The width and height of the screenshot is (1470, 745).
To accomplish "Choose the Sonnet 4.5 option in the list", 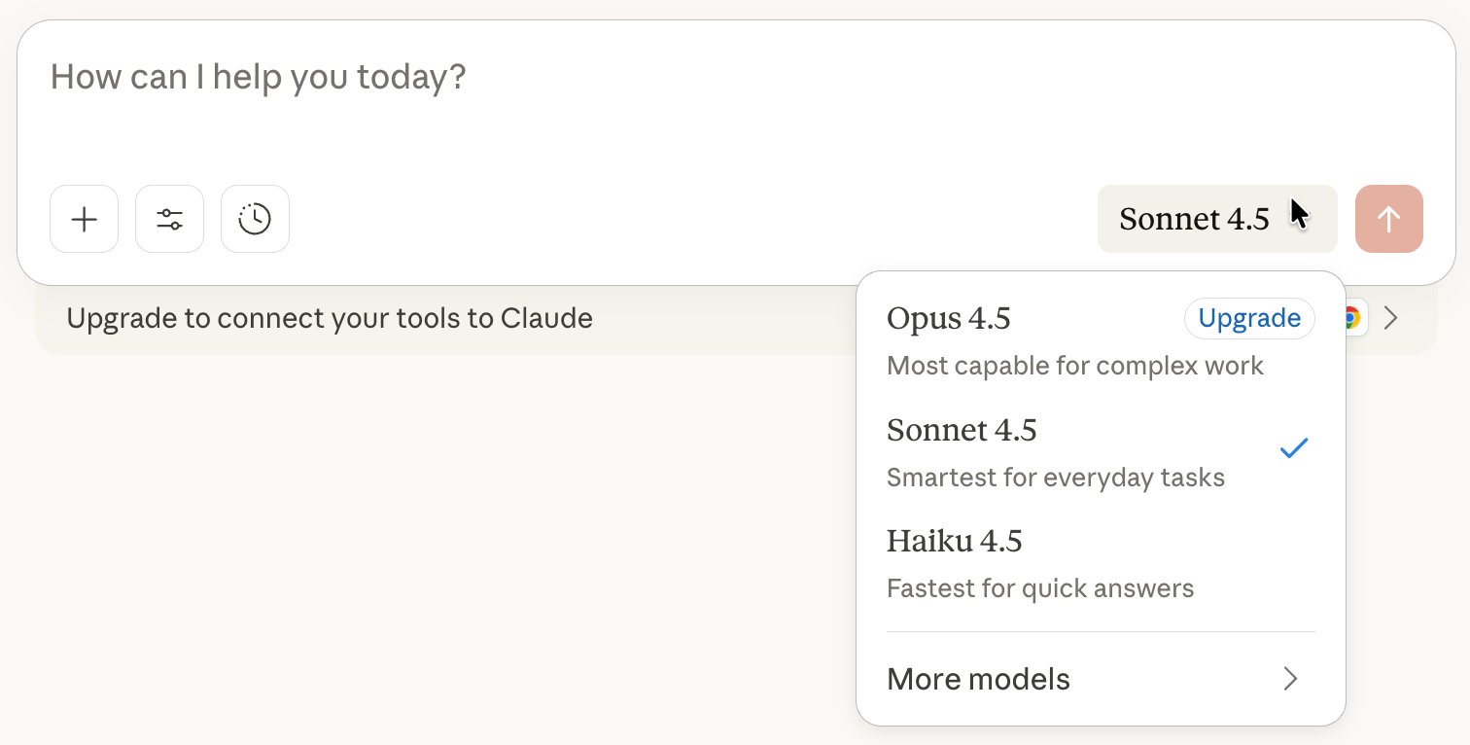I will click(x=962, y=430).
